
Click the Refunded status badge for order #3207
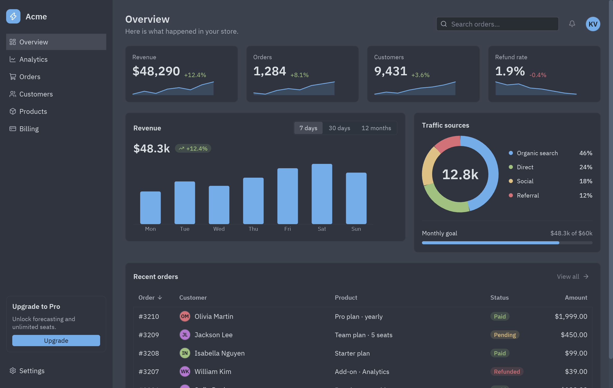click(x=507, y=372)
